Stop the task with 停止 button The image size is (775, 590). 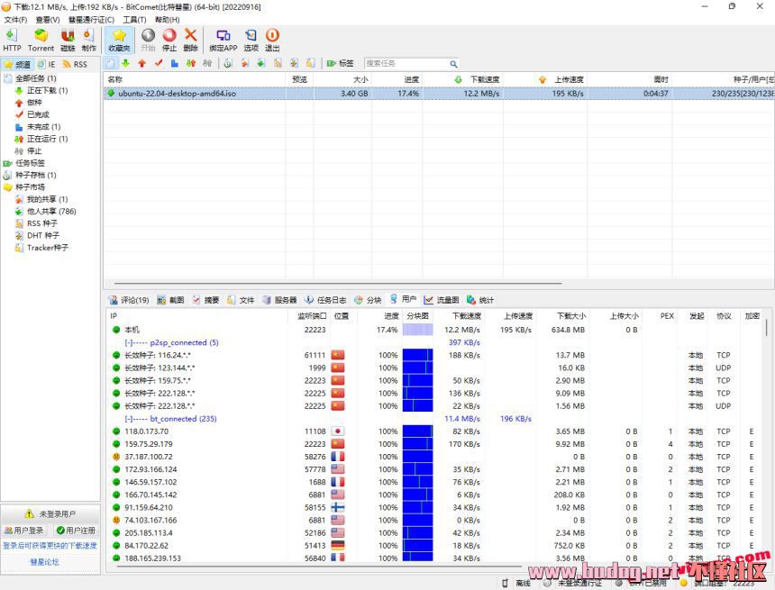[x=169, y=40]
